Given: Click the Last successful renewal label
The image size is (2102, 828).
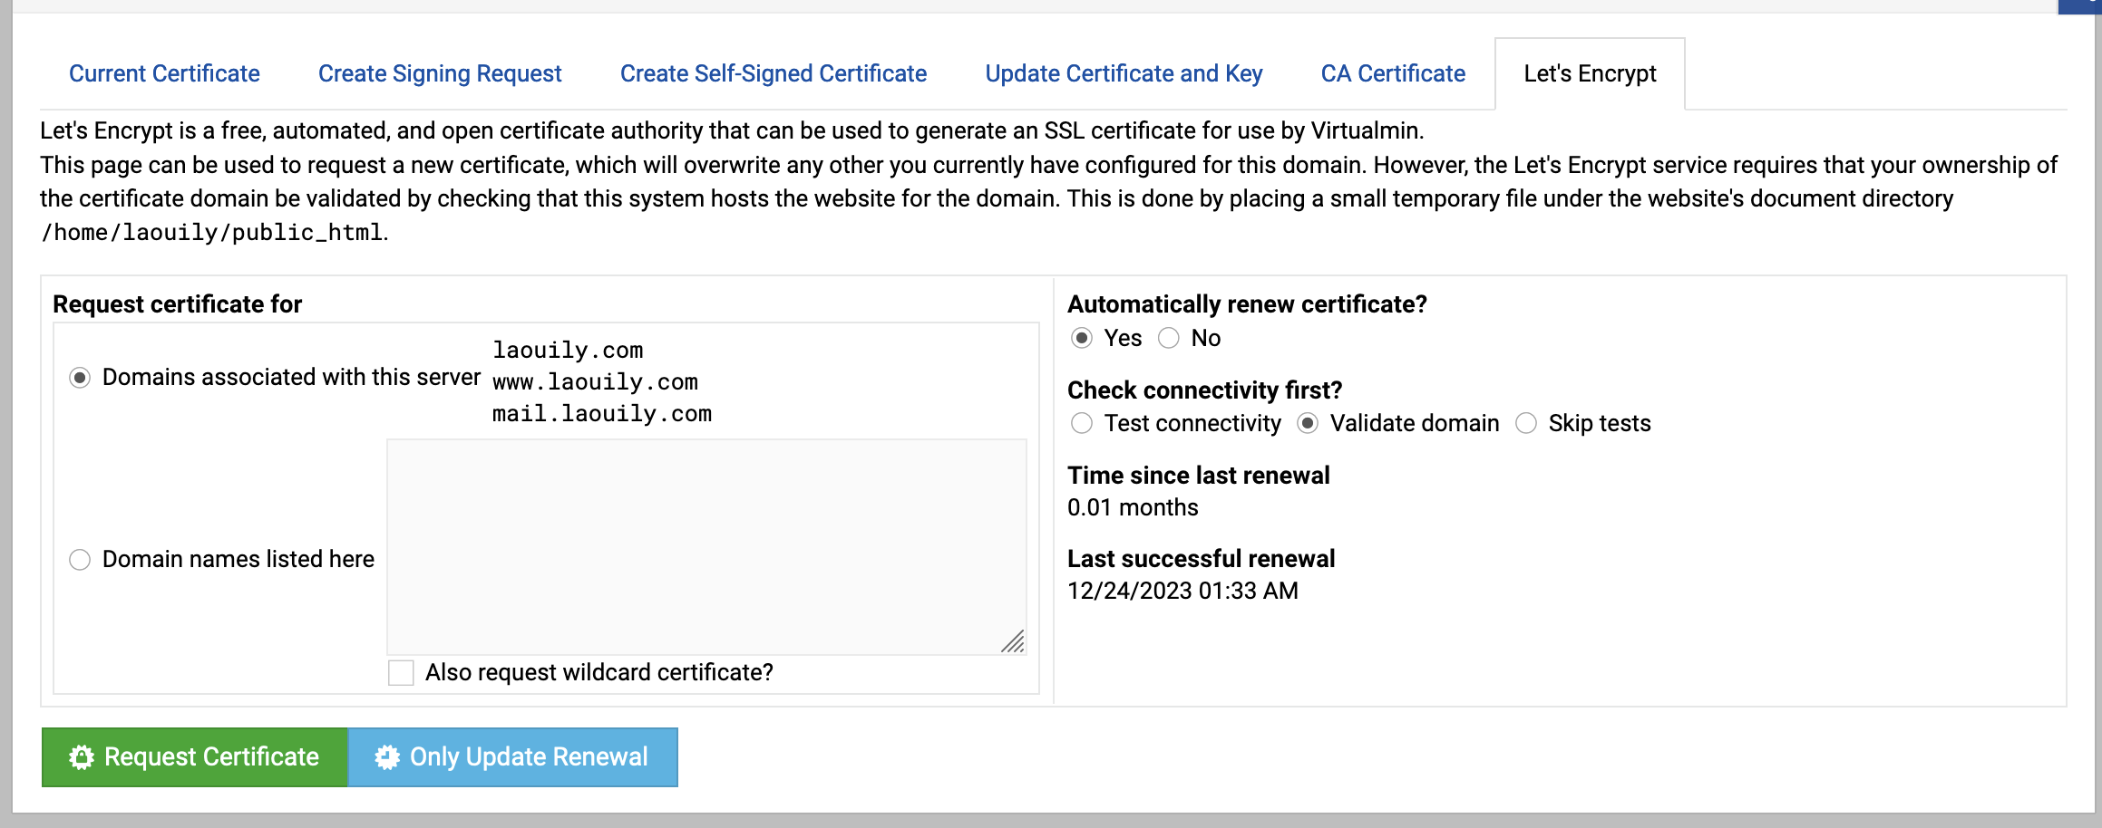Looking at the screenshot, I should click(1201, 559).
